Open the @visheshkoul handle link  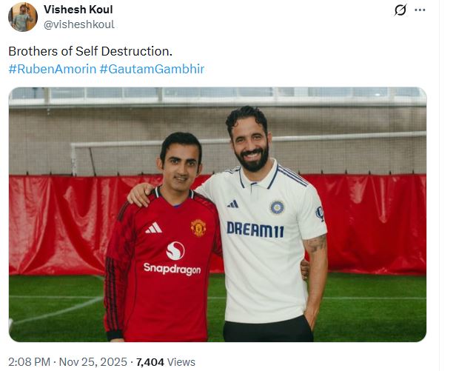click(x=79, y=24)
